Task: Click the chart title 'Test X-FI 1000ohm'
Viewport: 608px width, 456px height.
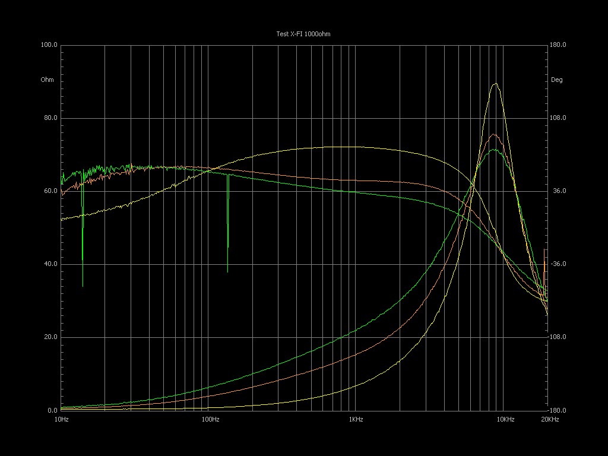Action: click(x=303, y=34)
